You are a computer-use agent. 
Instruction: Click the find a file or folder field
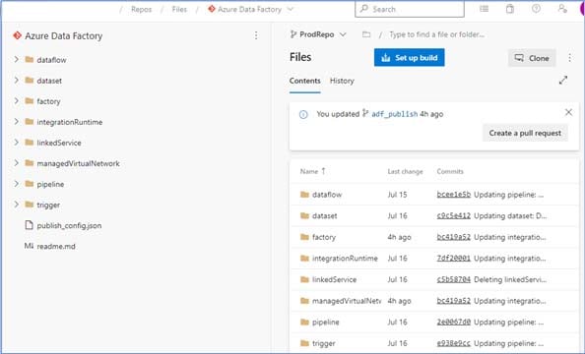pyautogui.click(x=436, y=34)
